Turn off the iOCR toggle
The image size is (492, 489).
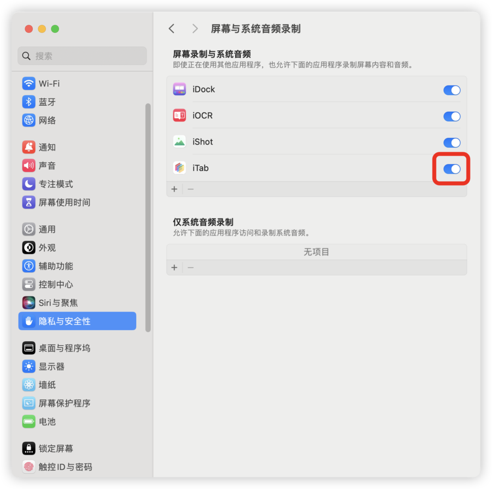[x=452, y=116]
